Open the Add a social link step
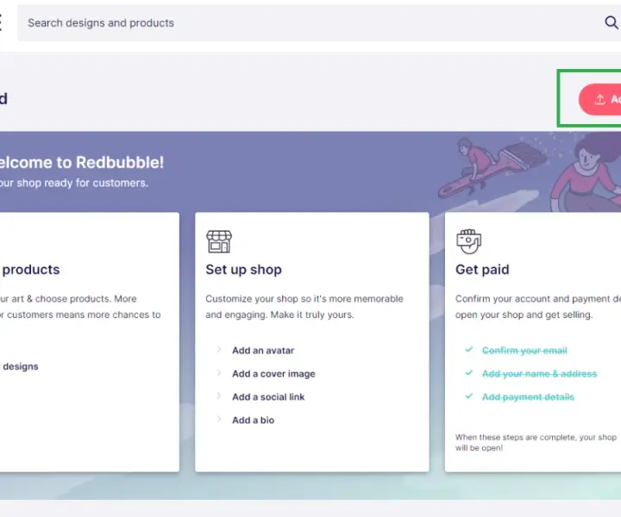 coord(268,397)
